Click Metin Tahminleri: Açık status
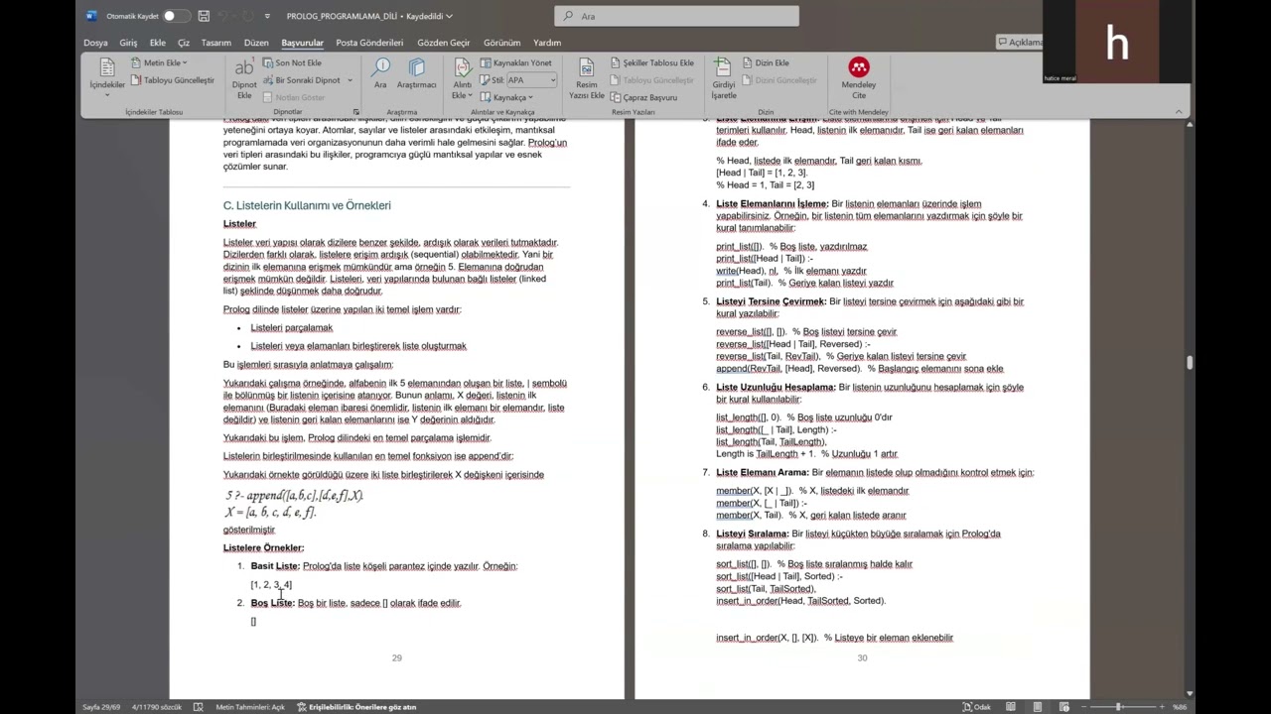This screenshot has width=1271, height=714. tap(249, 707)
